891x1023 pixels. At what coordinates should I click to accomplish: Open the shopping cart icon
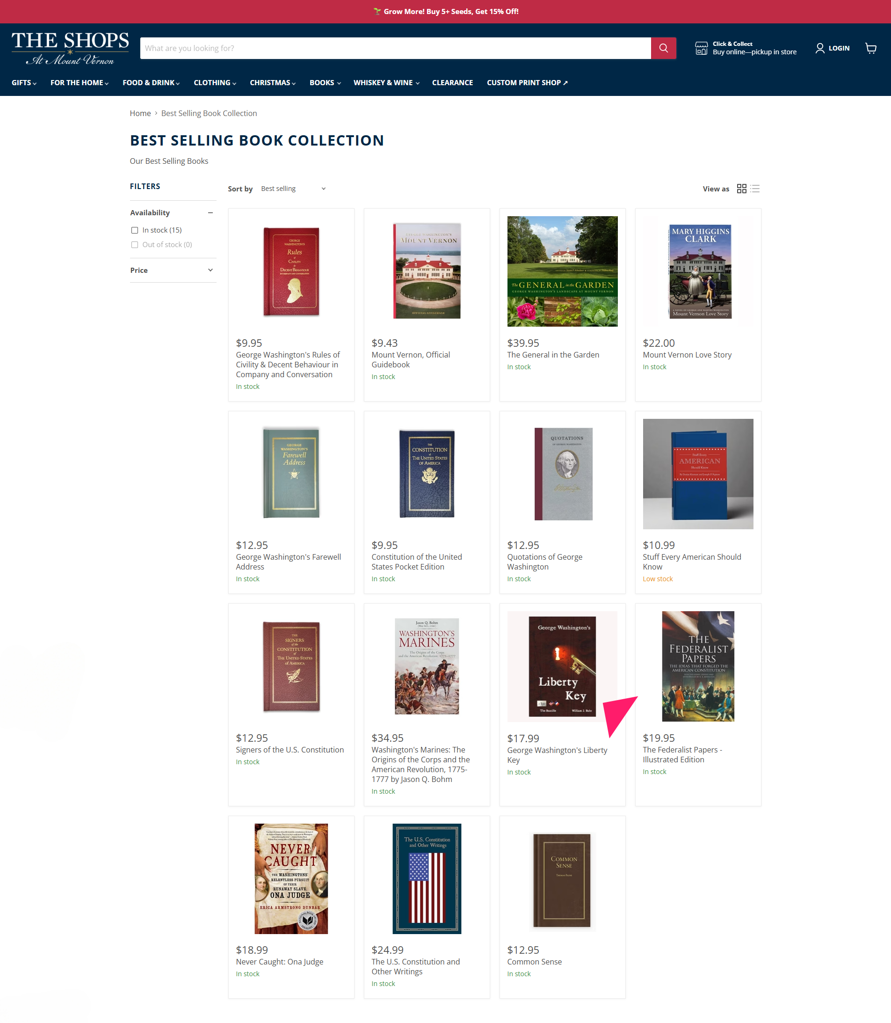(x=870, y=48)
